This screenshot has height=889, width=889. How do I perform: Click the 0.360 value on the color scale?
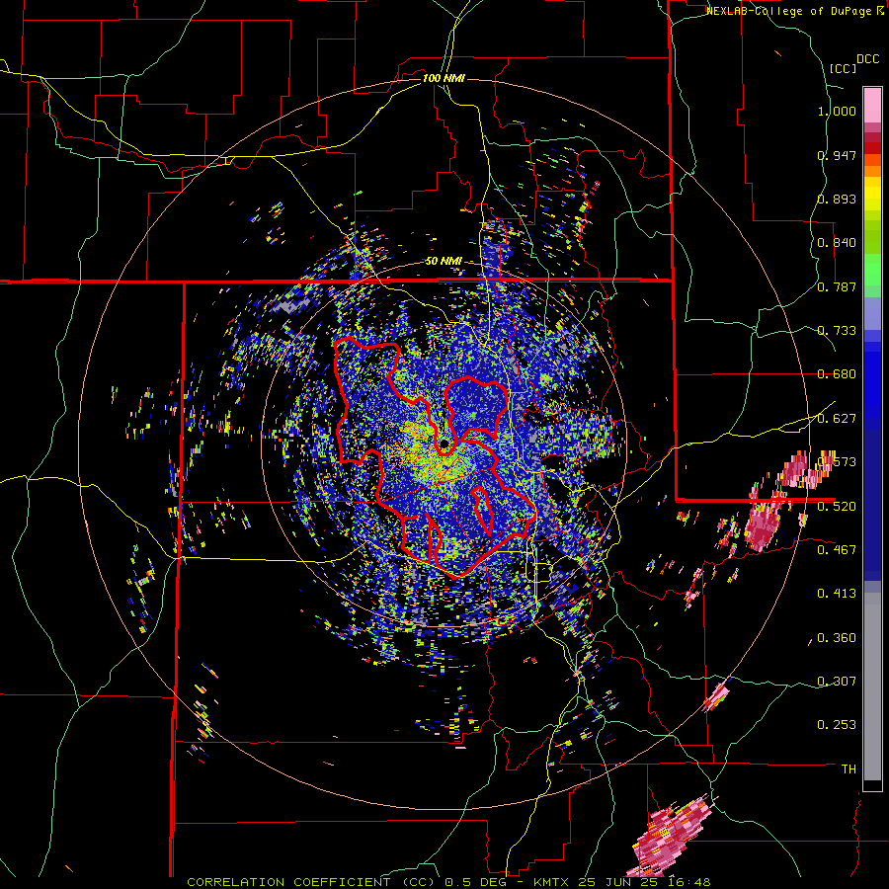click(837, 638)
